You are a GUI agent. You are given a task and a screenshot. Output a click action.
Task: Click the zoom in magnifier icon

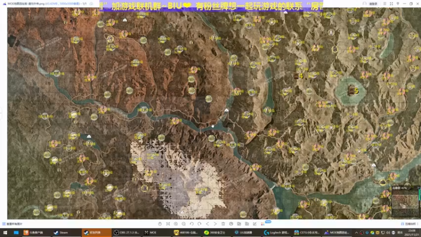point(176,224)
